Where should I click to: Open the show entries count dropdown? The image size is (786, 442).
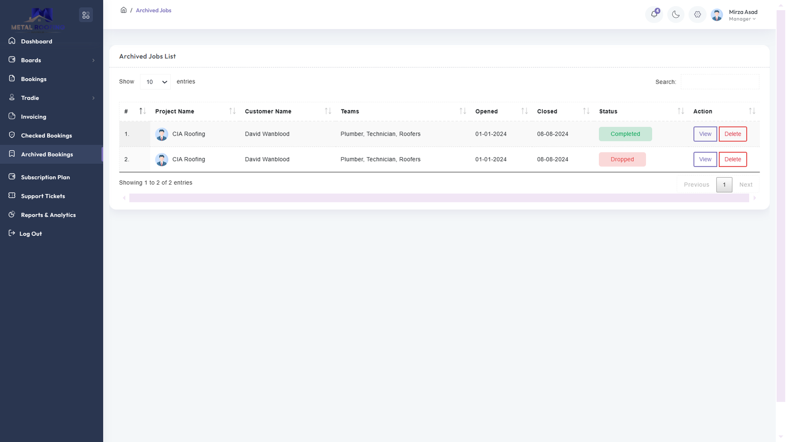[x=155, y=82]
